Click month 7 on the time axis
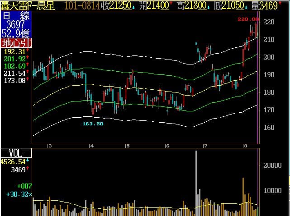The width and height of the screenshot is (290, 216). [205, 146]
